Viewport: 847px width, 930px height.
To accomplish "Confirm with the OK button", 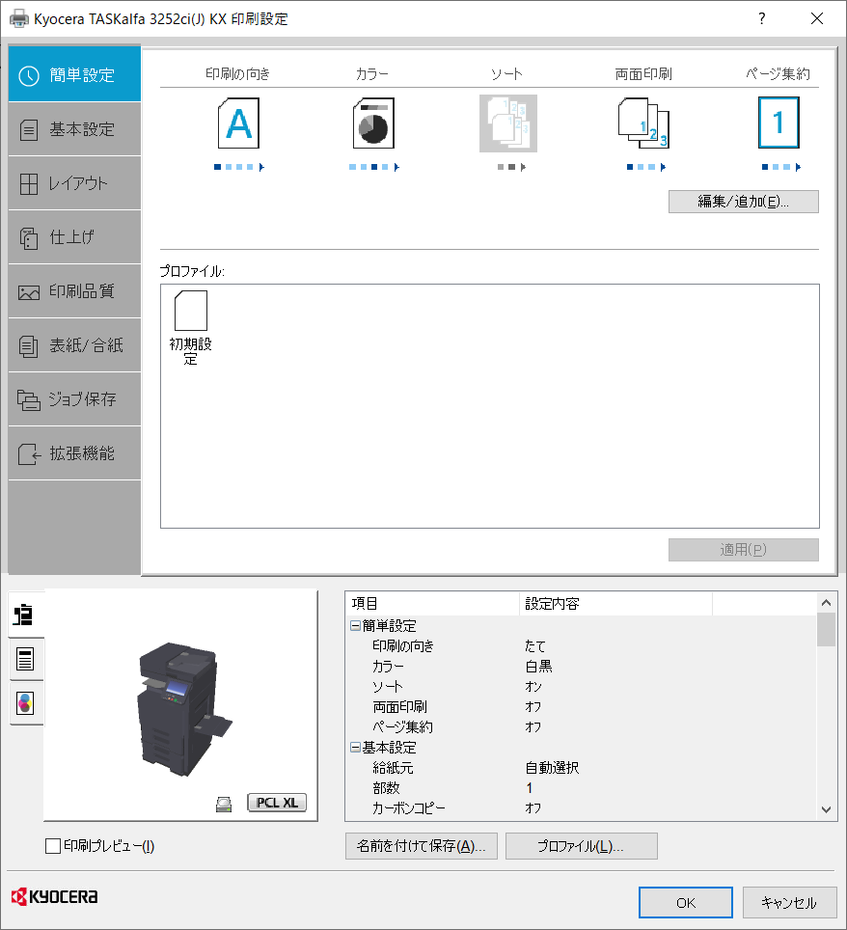I will click(x=686, y=903).
